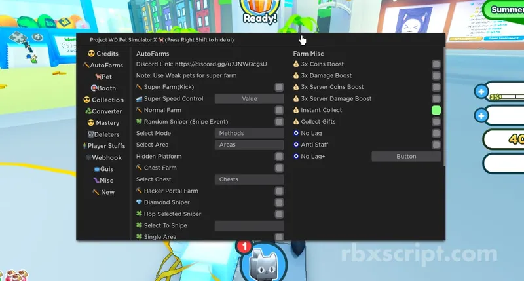Enable Diamond Sniper checkbox

(279, 202)
